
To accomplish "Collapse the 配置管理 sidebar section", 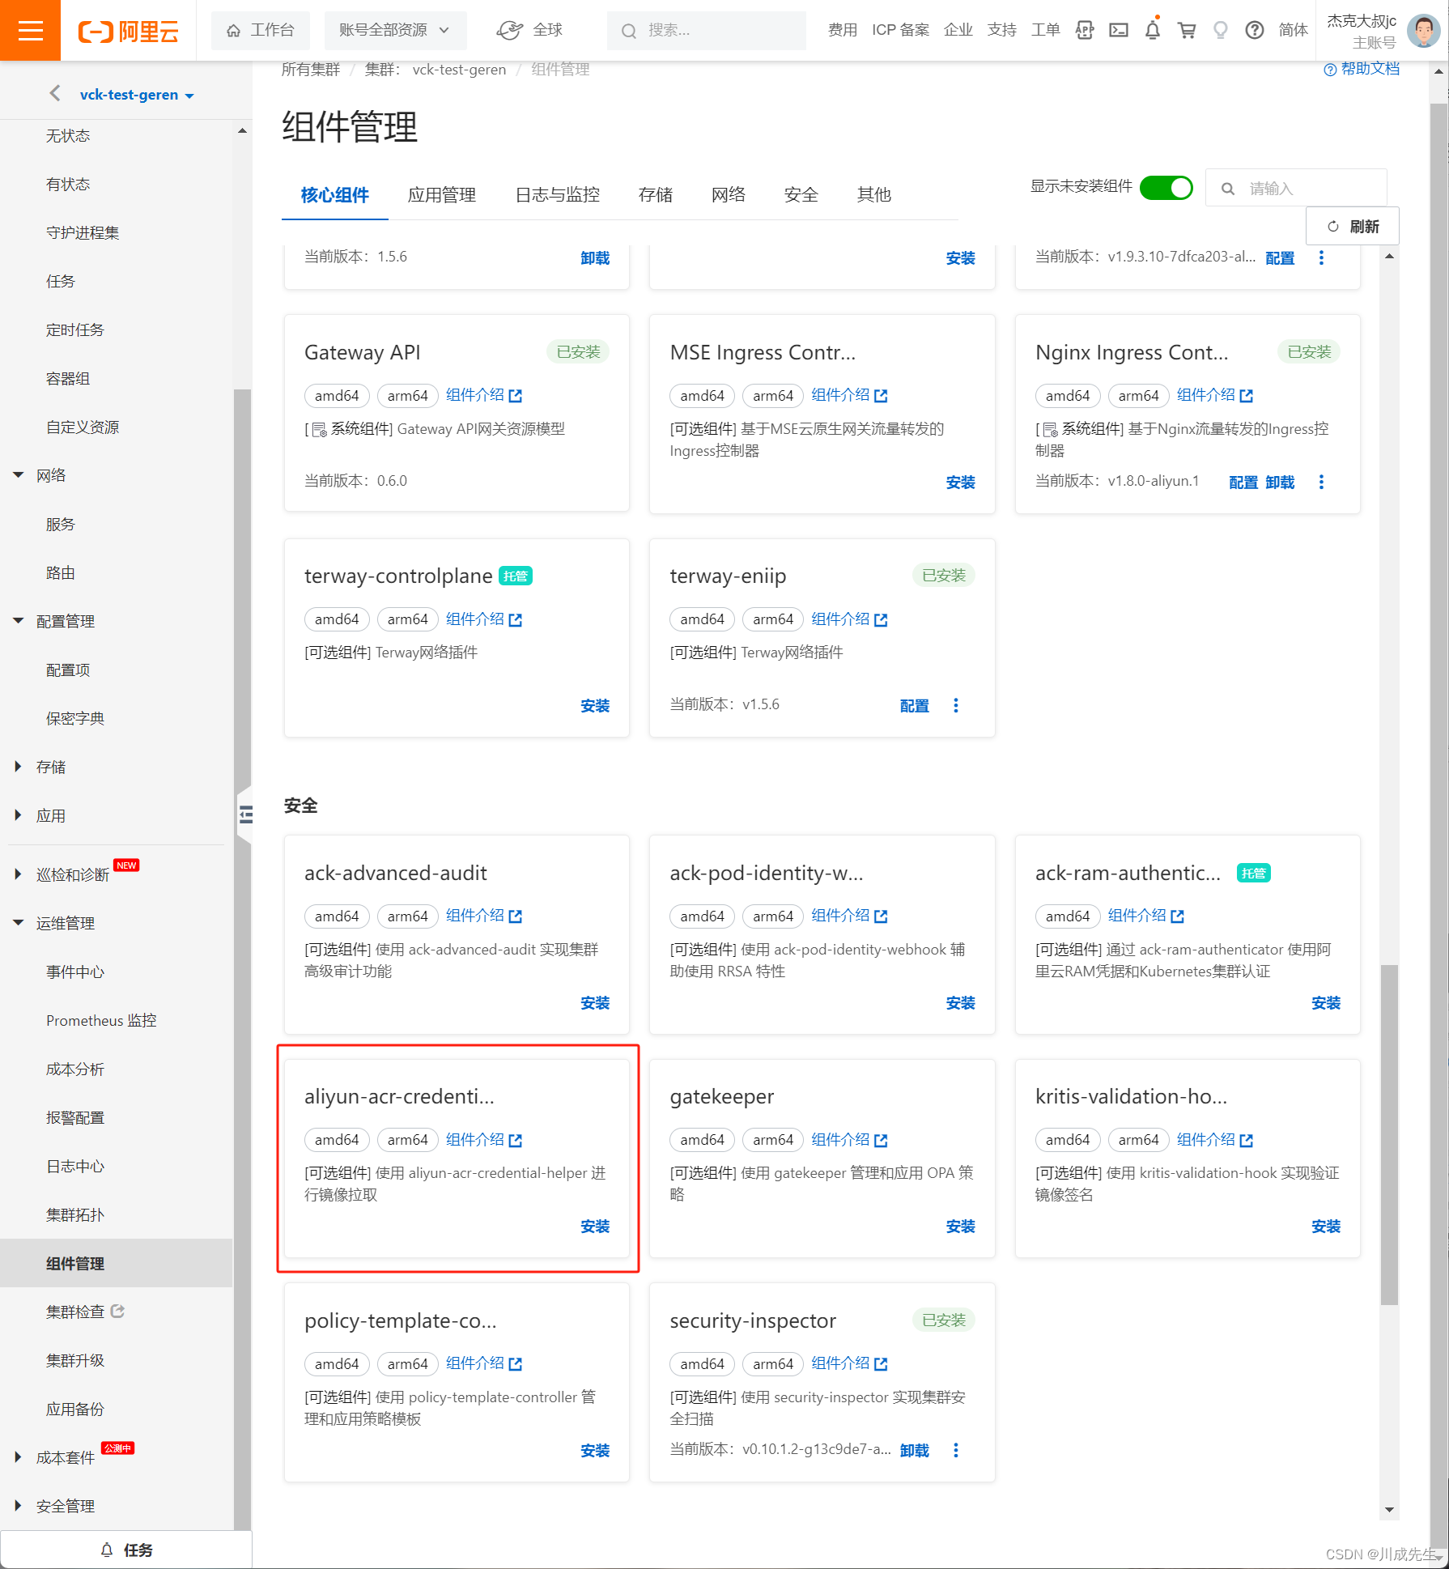I will pyautogui.click(x=19, y=621).
